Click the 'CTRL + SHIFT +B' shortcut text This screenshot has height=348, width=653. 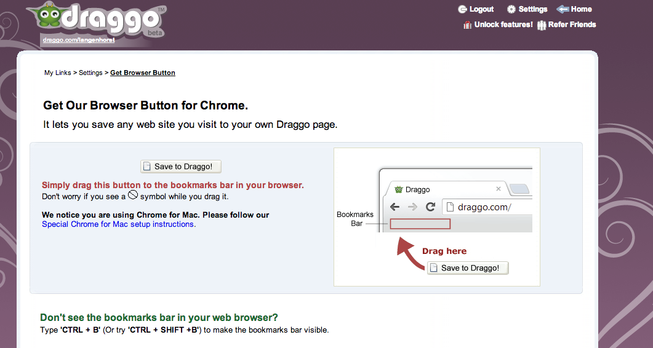164,330
